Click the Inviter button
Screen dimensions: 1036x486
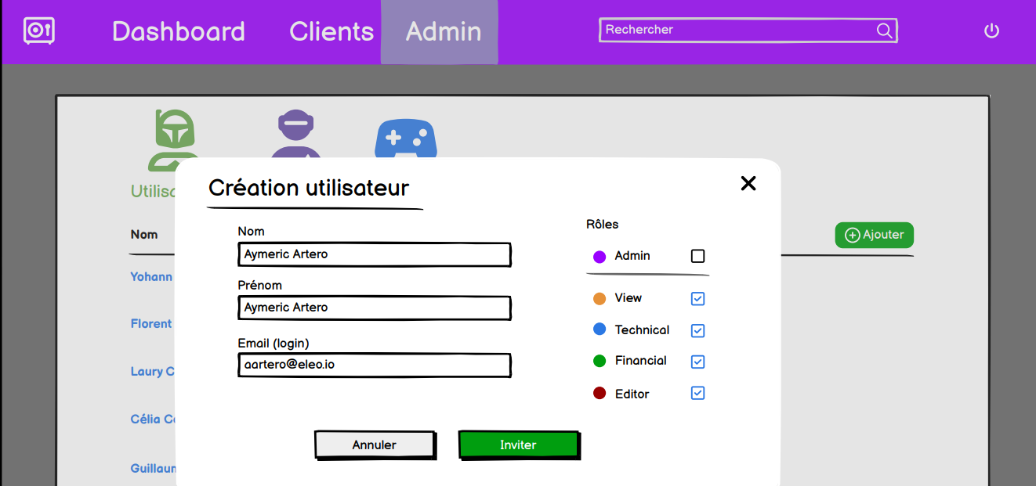519,445
